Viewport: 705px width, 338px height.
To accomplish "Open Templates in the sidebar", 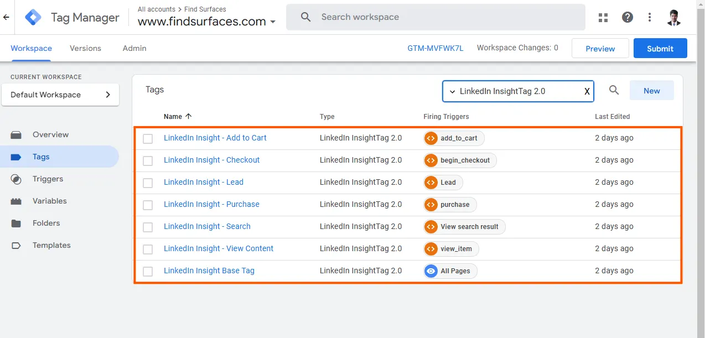I will click(59, 245).
